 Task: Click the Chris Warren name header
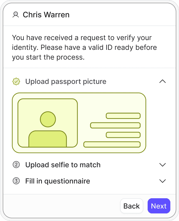tap(46, 15)
